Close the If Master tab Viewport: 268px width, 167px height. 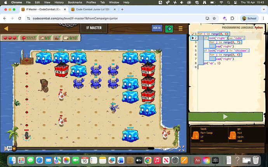click(x=65, y=9)
